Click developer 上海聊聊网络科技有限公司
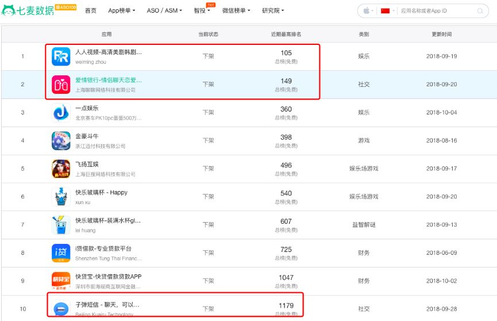 pyautogui.click(x=105, y=90)
